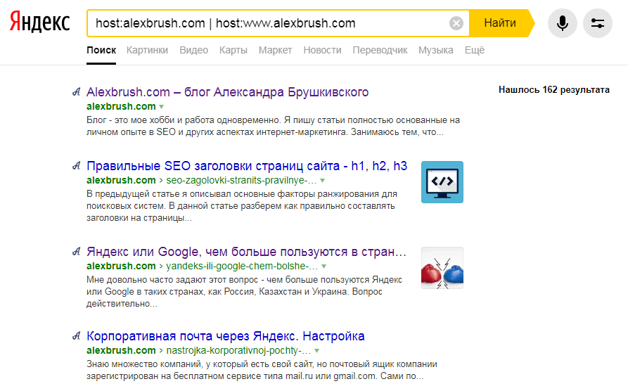Start voice search with microphone icon

(563, 23)
